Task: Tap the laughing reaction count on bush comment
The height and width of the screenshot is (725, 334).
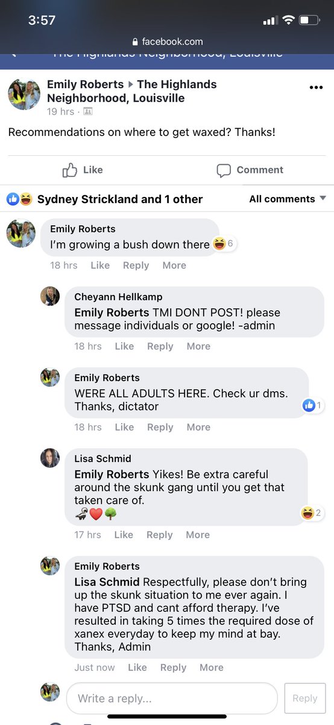Action: click(x=224, y=244)
